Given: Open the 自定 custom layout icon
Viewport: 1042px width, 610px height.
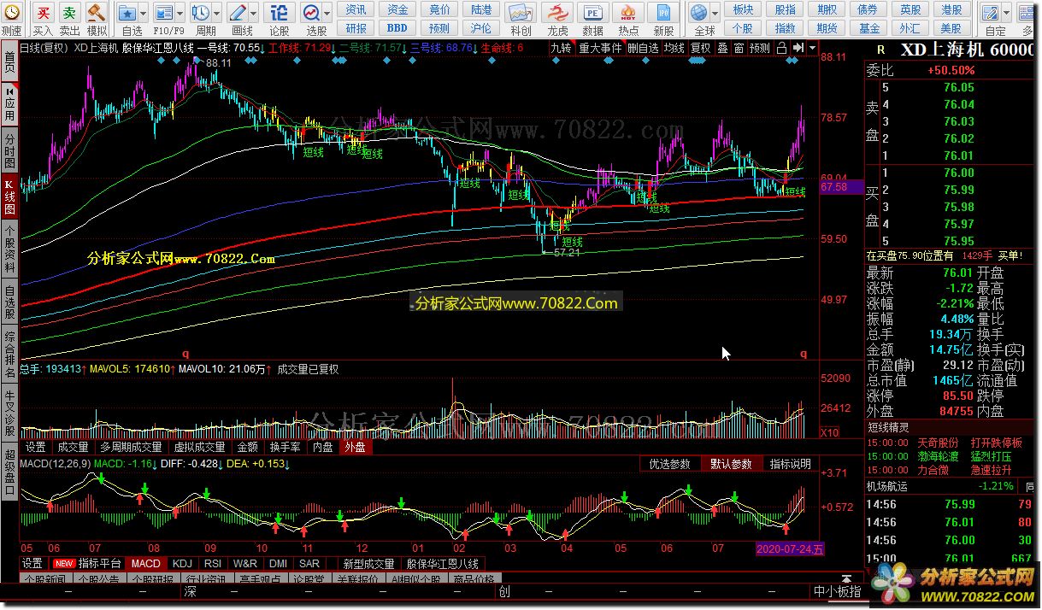Looking at the screenshot, I should pos(992,14).
